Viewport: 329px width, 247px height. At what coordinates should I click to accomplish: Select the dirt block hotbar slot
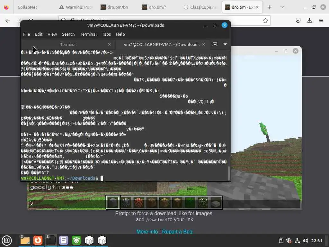click(x=152, y=203)
